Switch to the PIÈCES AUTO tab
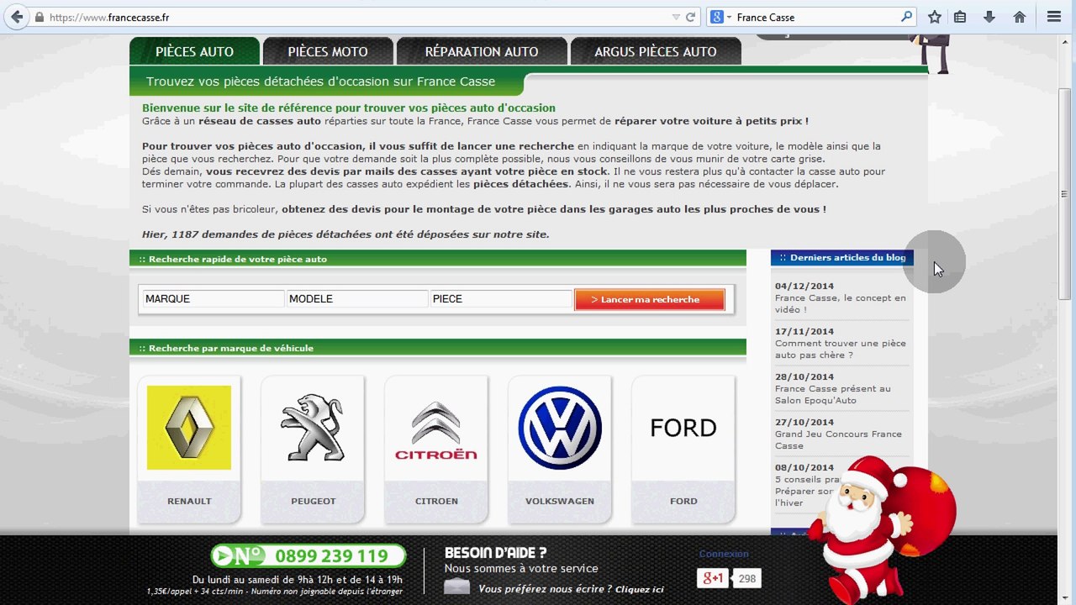Screen dimensions: 1076x605 [x=194, y=51]
